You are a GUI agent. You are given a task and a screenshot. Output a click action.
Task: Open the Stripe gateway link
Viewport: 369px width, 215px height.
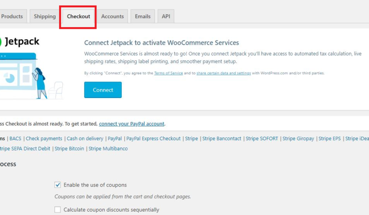(x=191, y=138)
